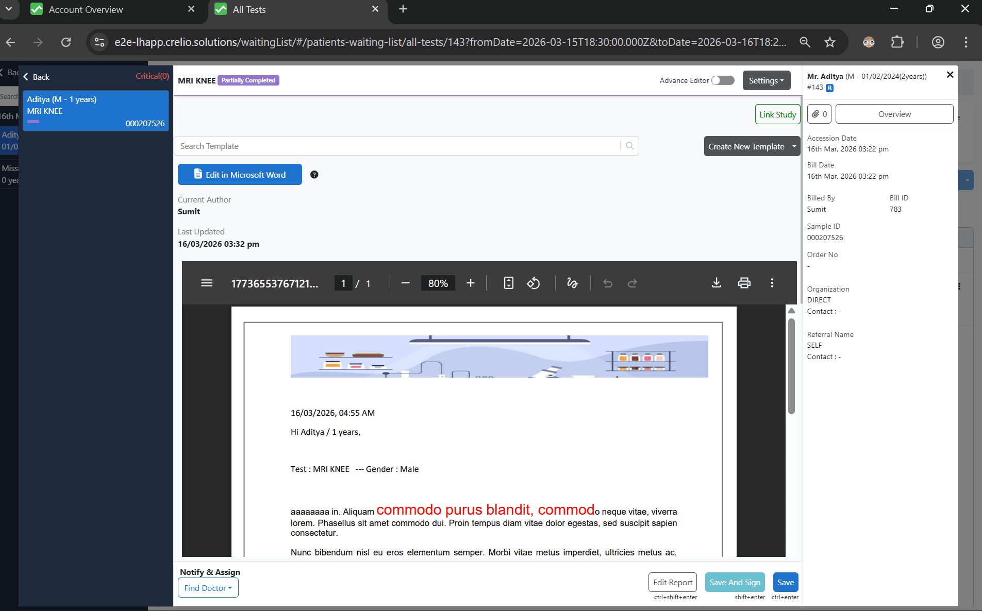Rotate the PDF counterclockwise

(x=534, y=283)
